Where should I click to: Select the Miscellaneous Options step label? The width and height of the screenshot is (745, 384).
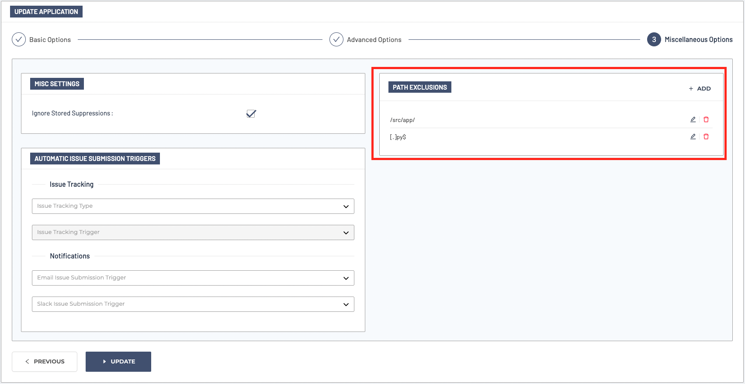tap(698, 40)
